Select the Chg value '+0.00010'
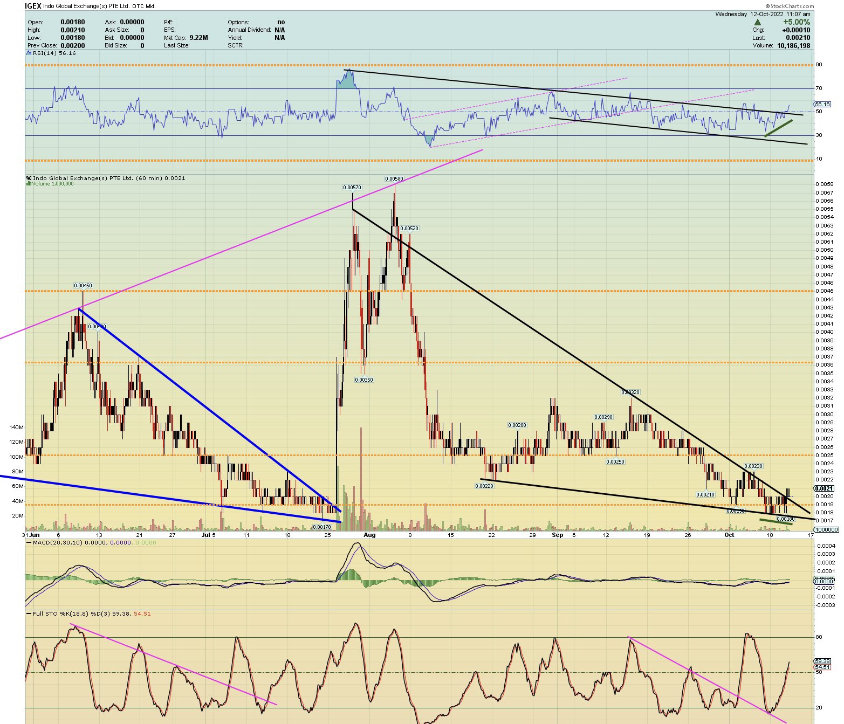 pyautogui.click(x=796, y=30)
